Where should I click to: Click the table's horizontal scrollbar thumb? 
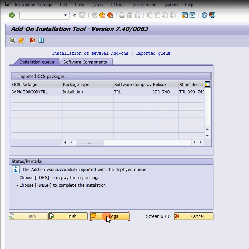pos(89,143)
